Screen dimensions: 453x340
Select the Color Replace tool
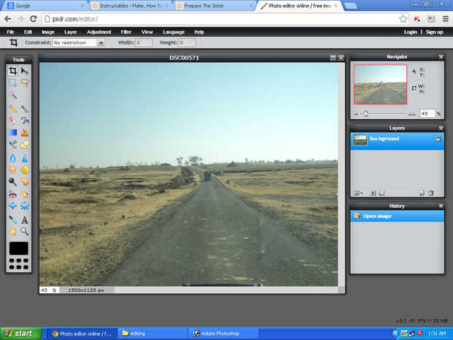(x=12, y=144)
